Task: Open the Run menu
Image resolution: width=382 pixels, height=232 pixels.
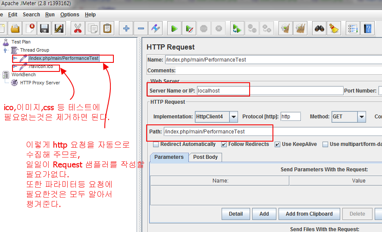Action: tap(50, 15)
